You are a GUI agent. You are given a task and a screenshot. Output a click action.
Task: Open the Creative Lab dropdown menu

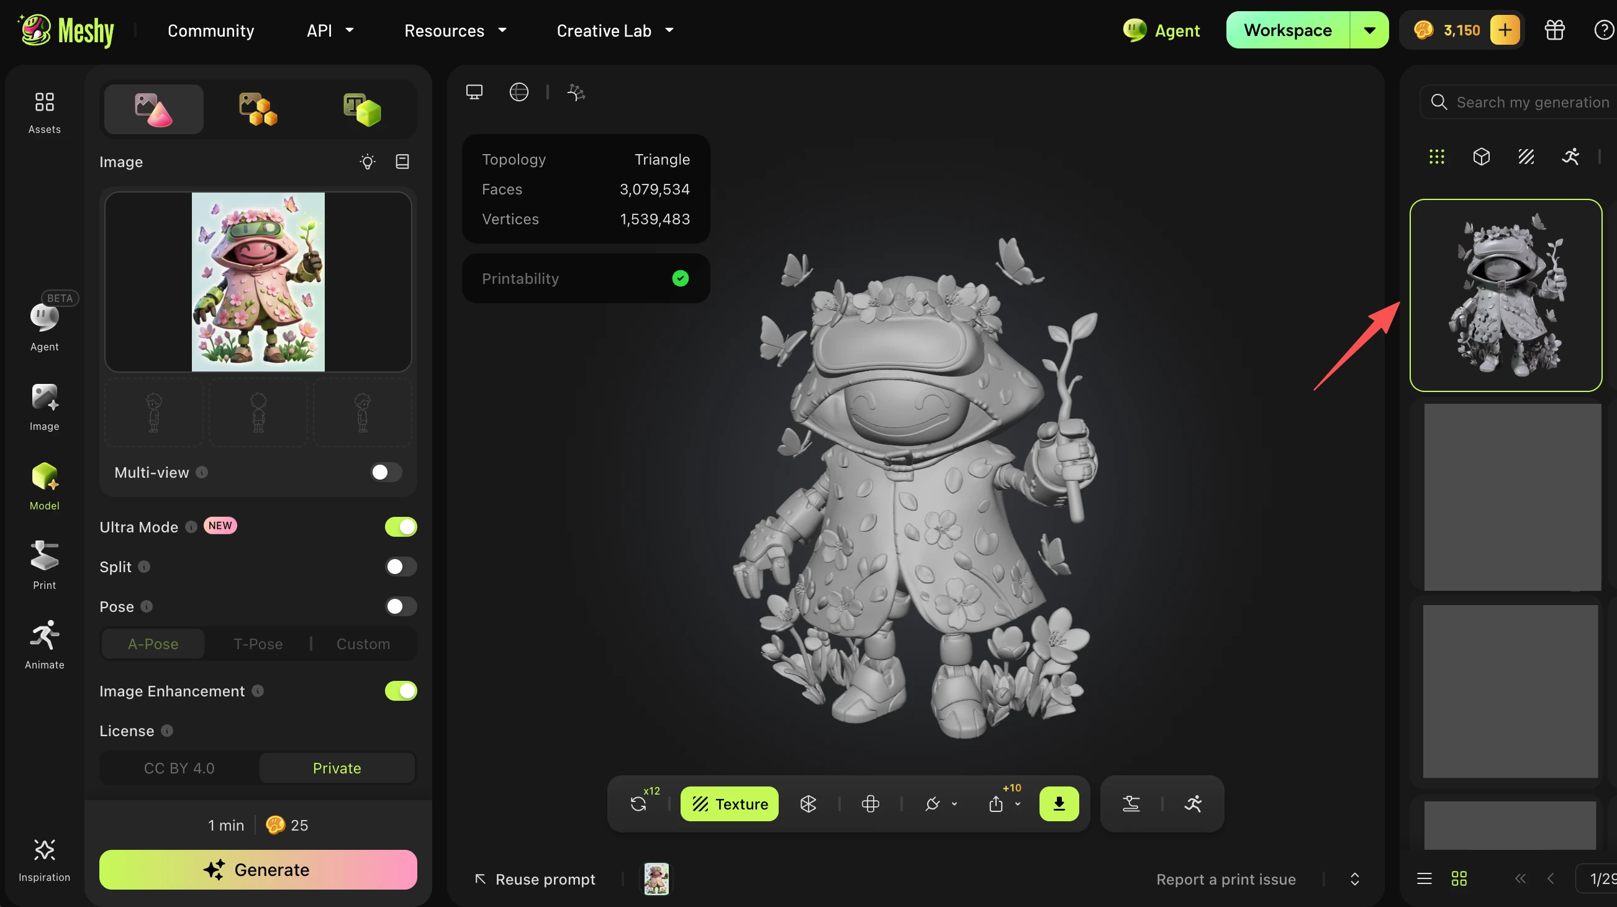point(615,30)
